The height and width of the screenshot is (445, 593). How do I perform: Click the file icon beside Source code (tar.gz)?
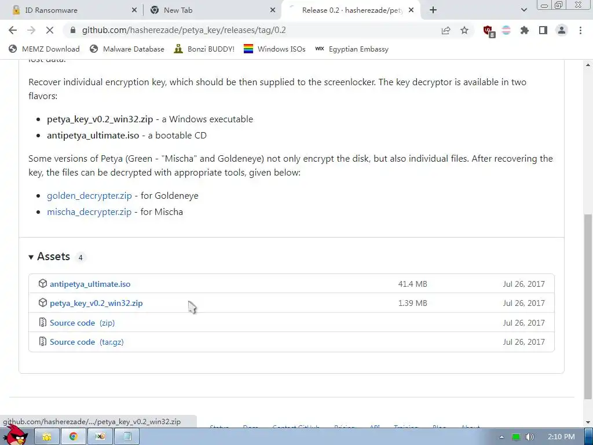pos(43,341)
